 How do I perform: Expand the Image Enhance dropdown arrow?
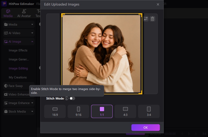tap(32, 103)
